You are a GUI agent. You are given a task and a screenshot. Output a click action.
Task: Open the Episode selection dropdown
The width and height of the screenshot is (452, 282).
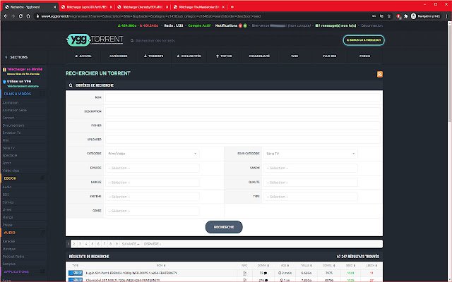pyautogui.click(x=153, y=168)
